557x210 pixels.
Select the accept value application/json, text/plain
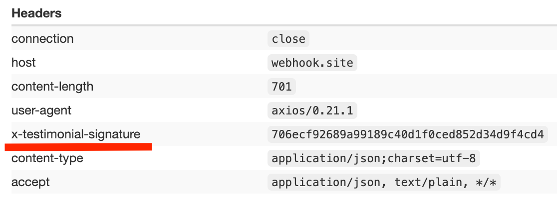tap(383, 182)
